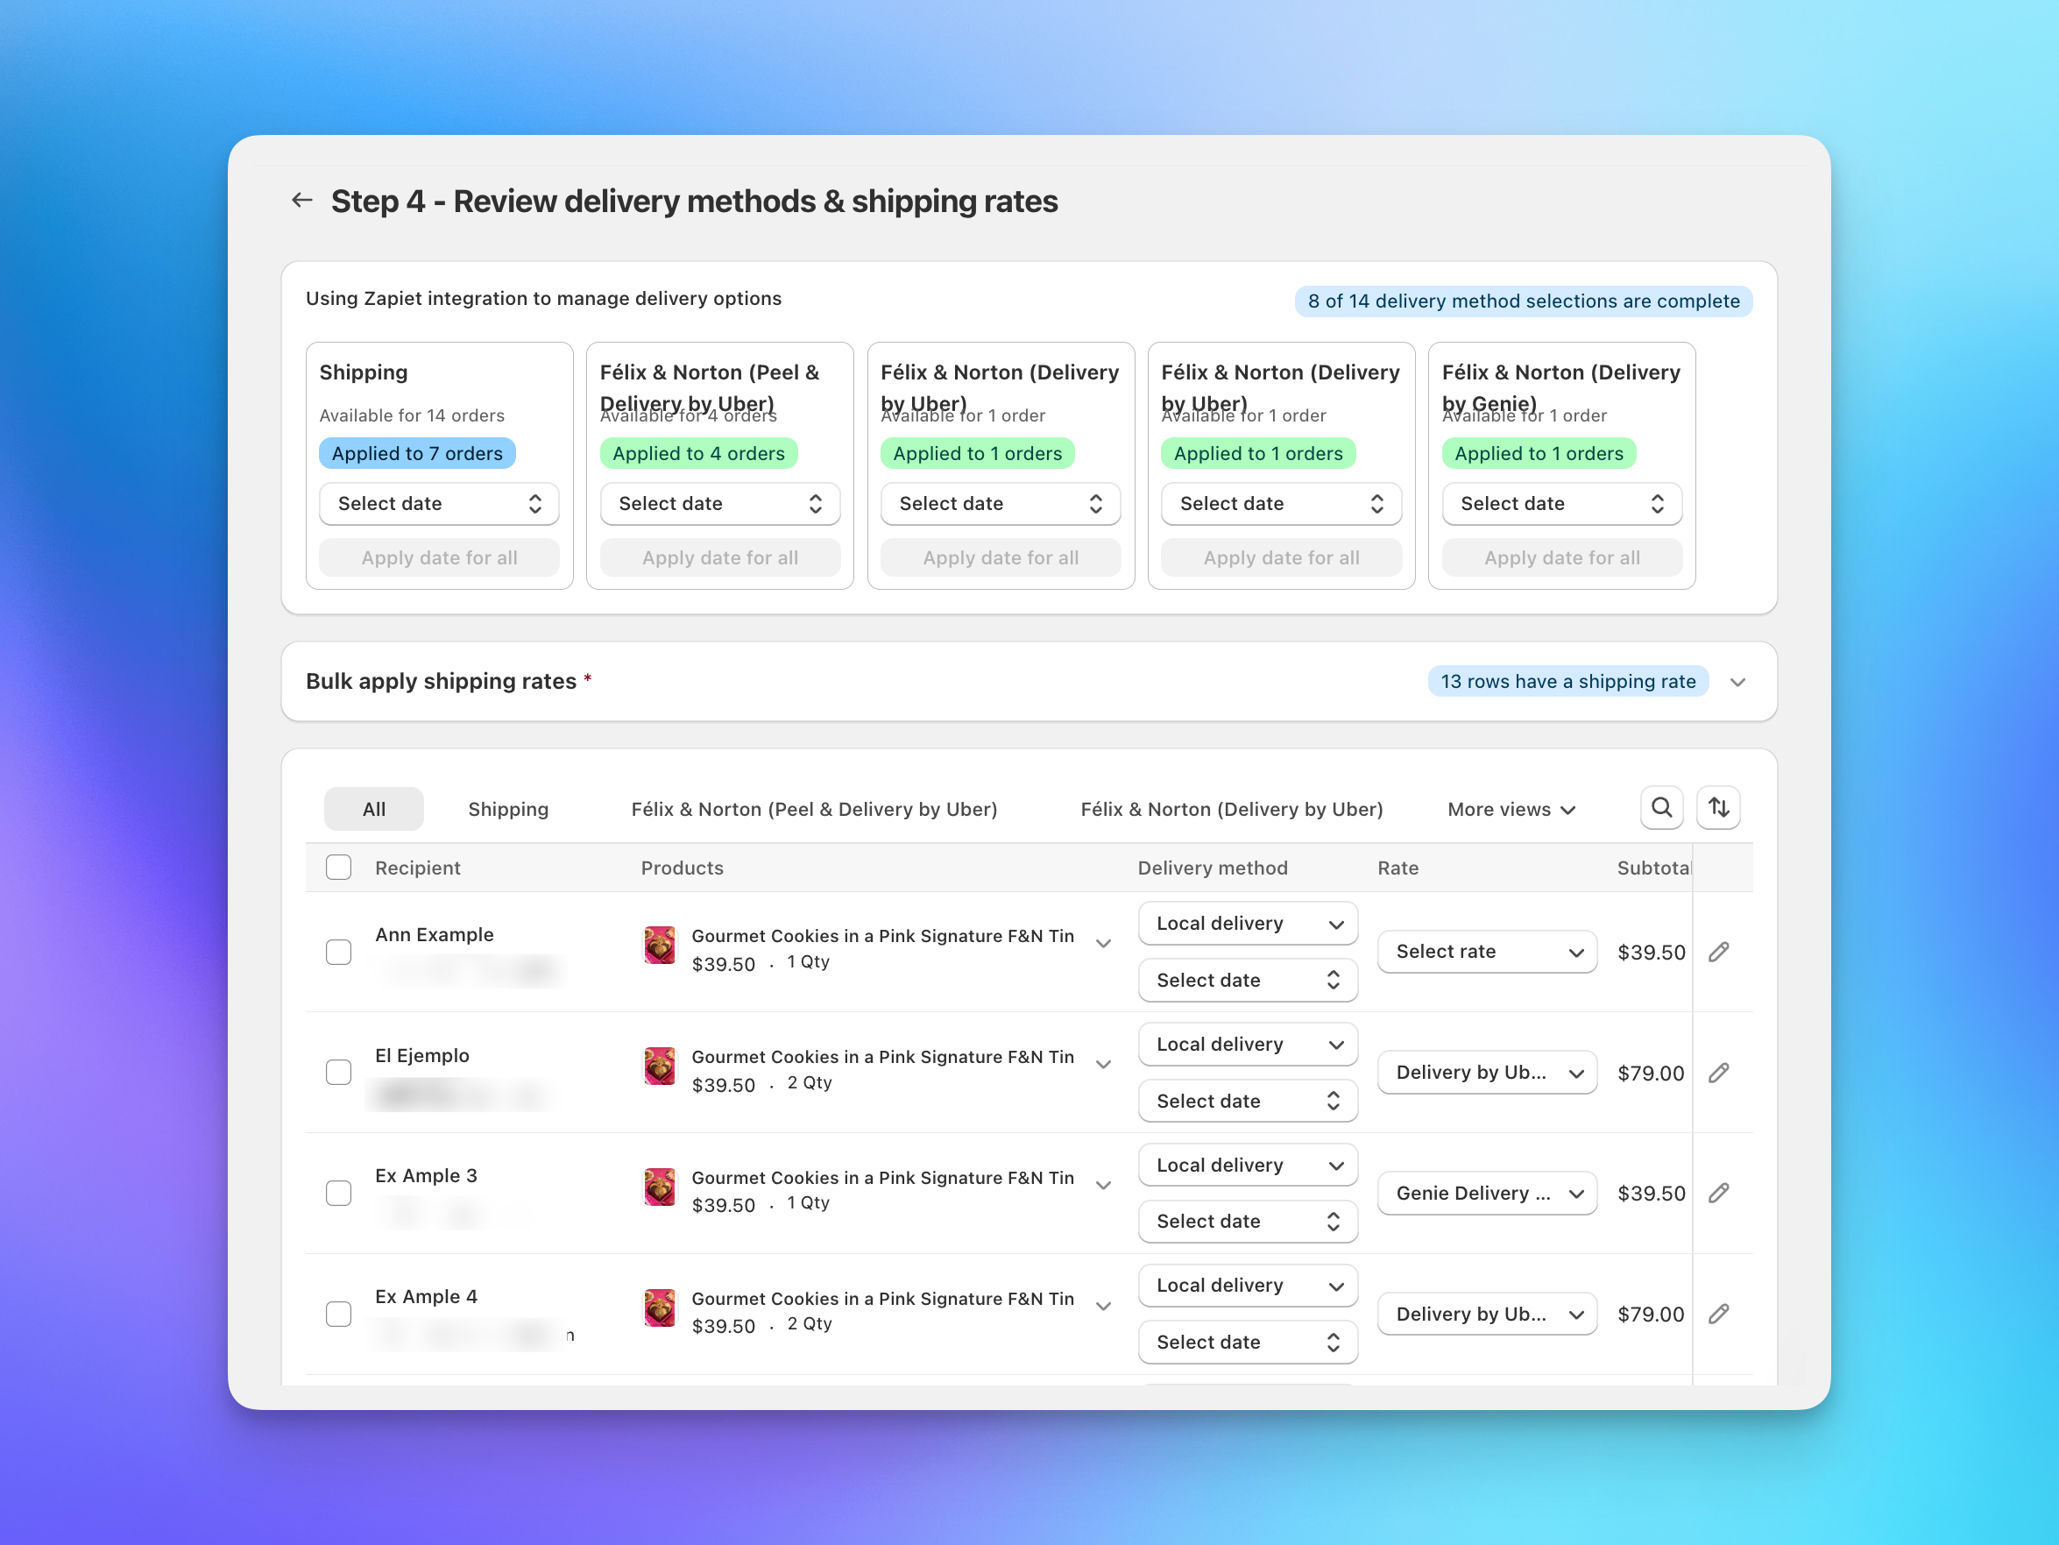This screenshot has width=2059, height=1545.
Task: Click the Applied to 7 orders badge
Action: pyautogui.click(x=417, y=452)
